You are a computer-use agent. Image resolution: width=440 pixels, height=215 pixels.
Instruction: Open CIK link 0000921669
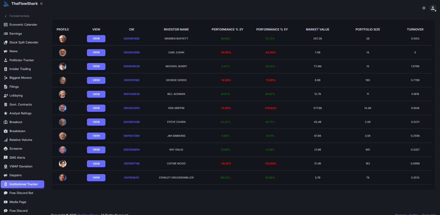[x=132, y=52]
